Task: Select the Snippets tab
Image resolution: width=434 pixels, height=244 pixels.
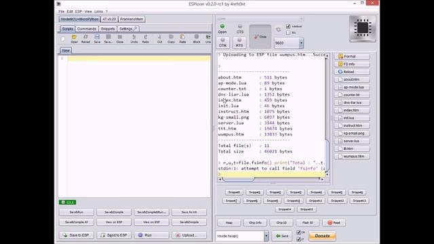Action: (108, 28)
